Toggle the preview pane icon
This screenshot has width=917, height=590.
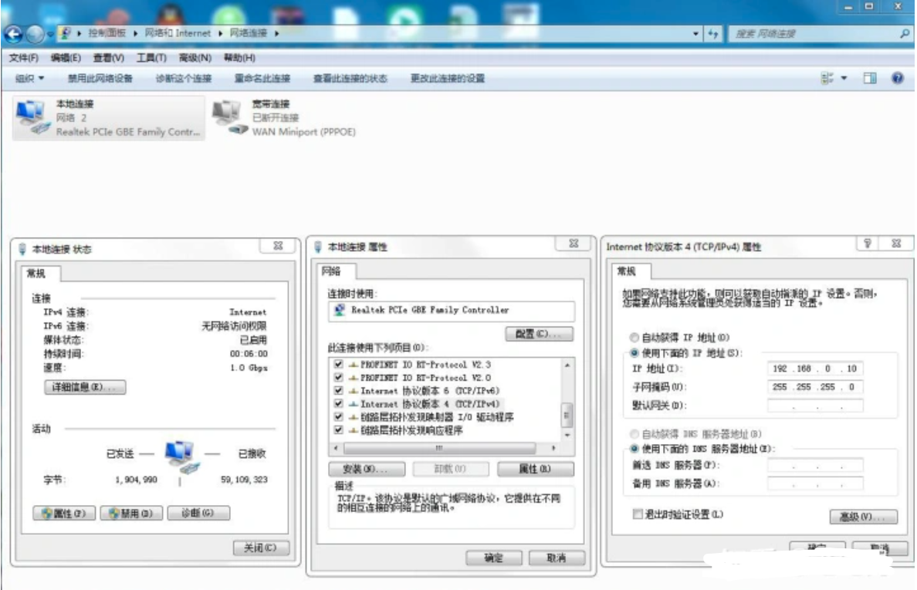pos(870,78)
